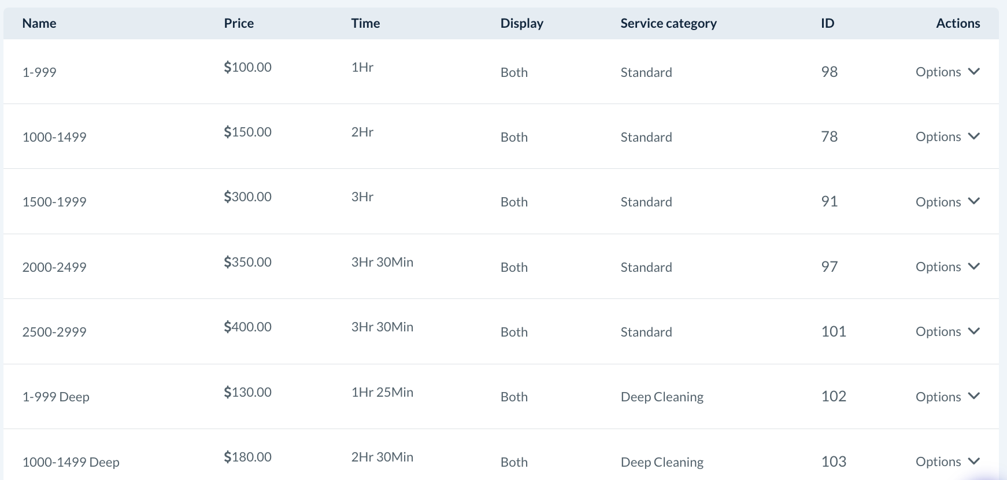1007x480 pixels.
Task: Click Options chevron for 2000-2499 row
Action: pos(973,267)
